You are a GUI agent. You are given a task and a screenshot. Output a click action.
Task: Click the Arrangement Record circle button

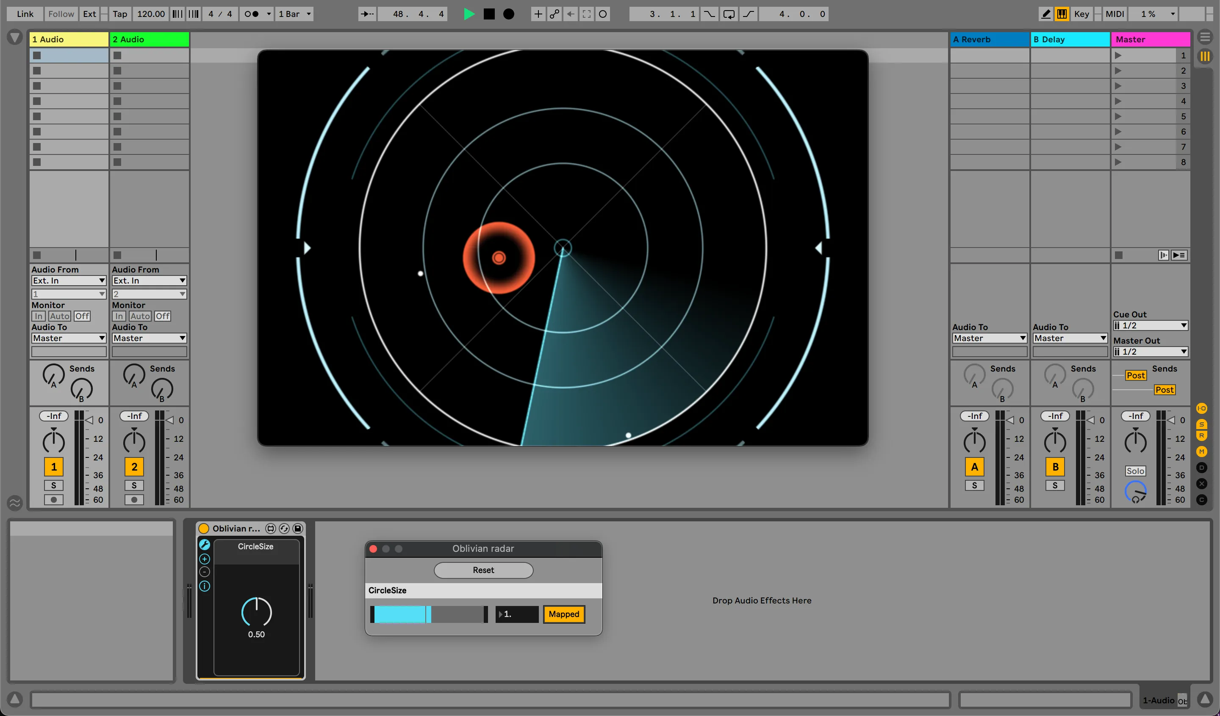click(x=508, y=14)
